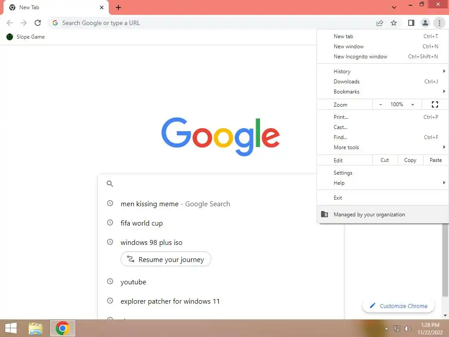Open a New Incognito window
449x337 pixels.
click(x=382, y=57)
